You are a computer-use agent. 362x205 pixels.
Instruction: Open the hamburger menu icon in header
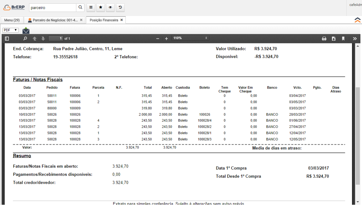click(90, 8)
